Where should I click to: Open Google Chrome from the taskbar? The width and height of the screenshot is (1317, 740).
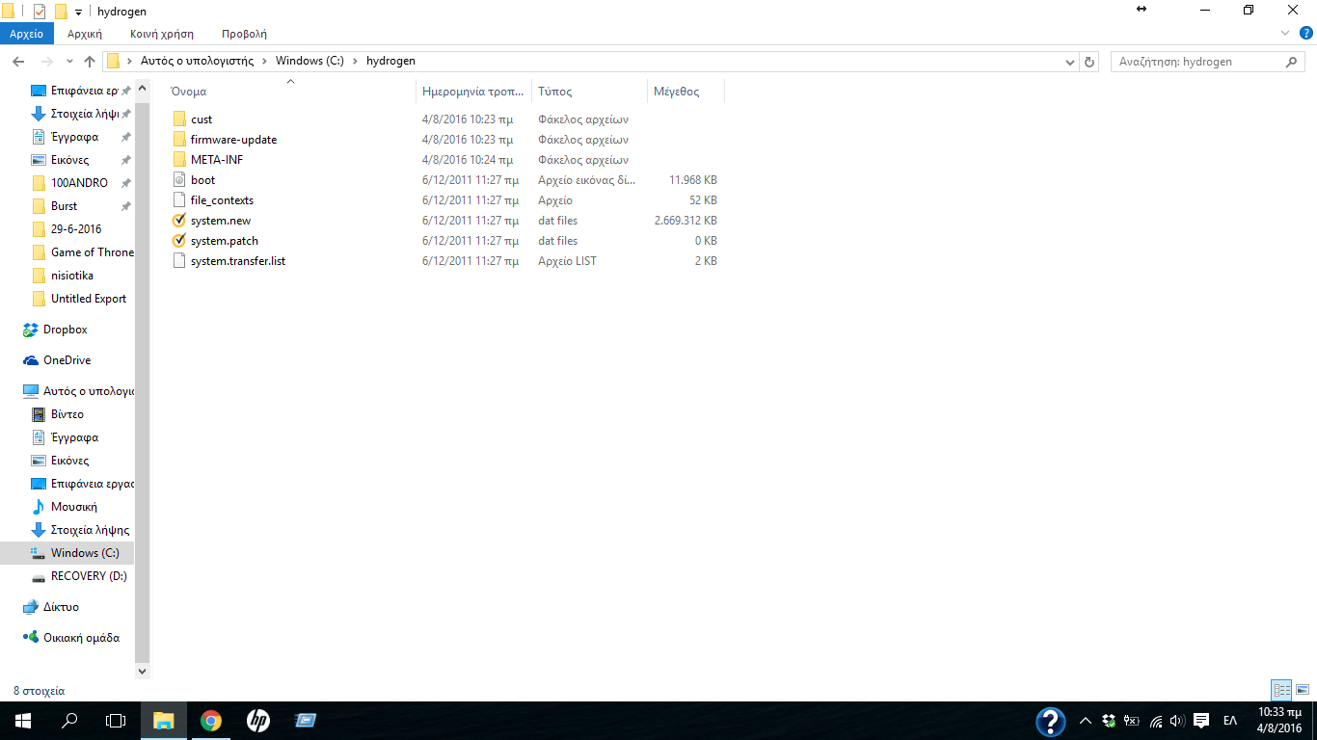210,721
